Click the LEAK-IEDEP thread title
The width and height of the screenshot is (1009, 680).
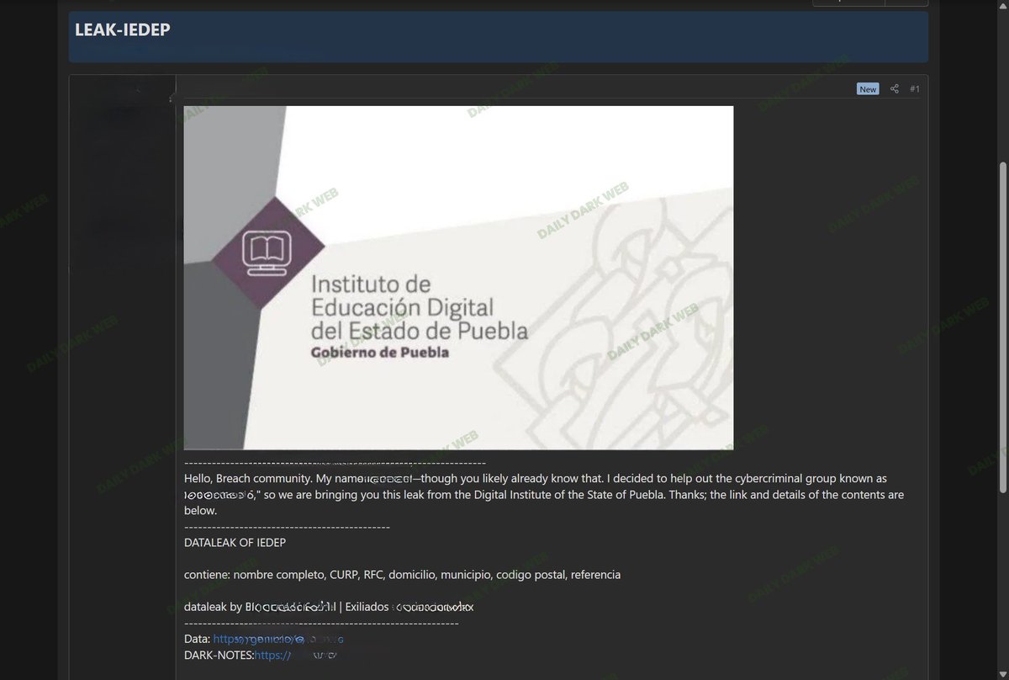[x=123, y=29]
